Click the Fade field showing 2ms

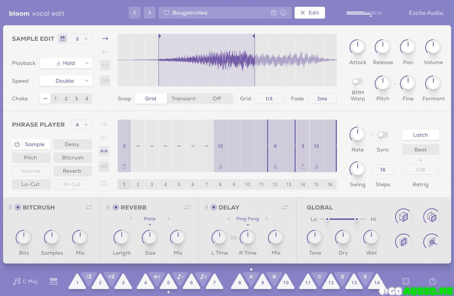(x=322, y=99)
